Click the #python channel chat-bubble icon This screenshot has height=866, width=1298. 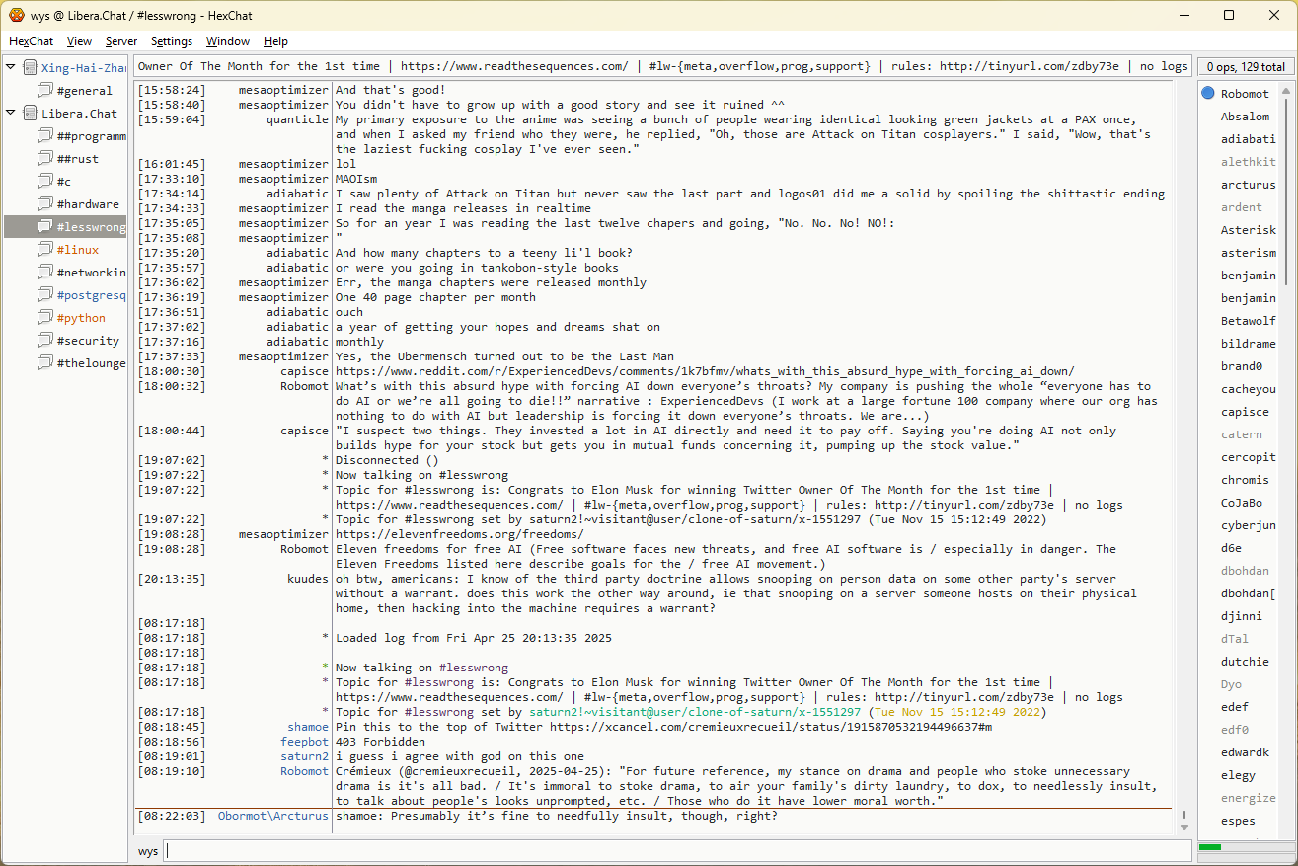point(44,318)
